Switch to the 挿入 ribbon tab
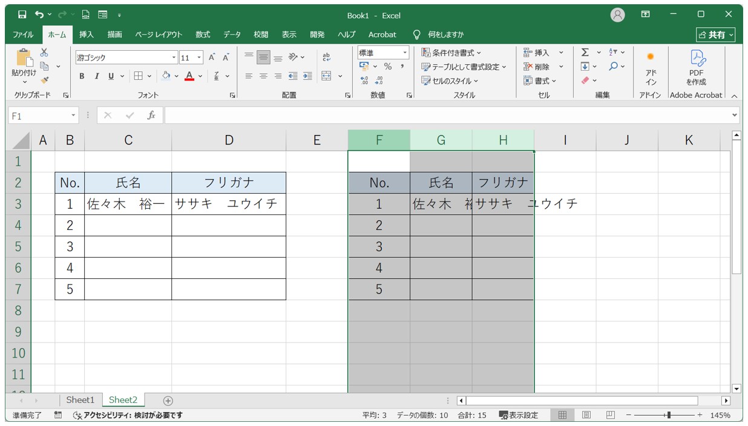The image size is (748, 426). [x=87, y=34]
